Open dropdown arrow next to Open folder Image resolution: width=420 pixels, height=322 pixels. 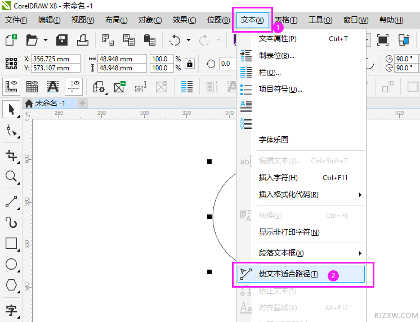coord(44,41)
